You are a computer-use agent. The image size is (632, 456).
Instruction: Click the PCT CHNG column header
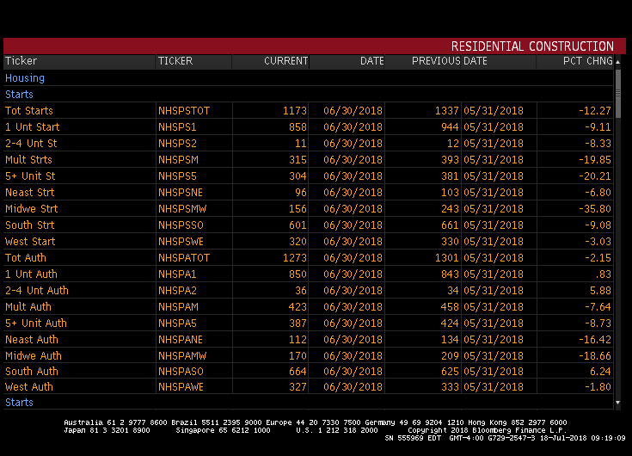tap(587, 61)
